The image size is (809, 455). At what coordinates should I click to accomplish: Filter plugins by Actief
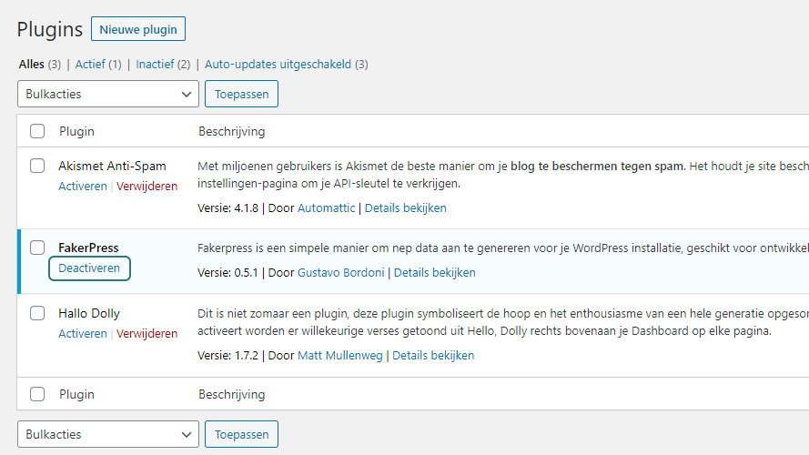(90, 65)
